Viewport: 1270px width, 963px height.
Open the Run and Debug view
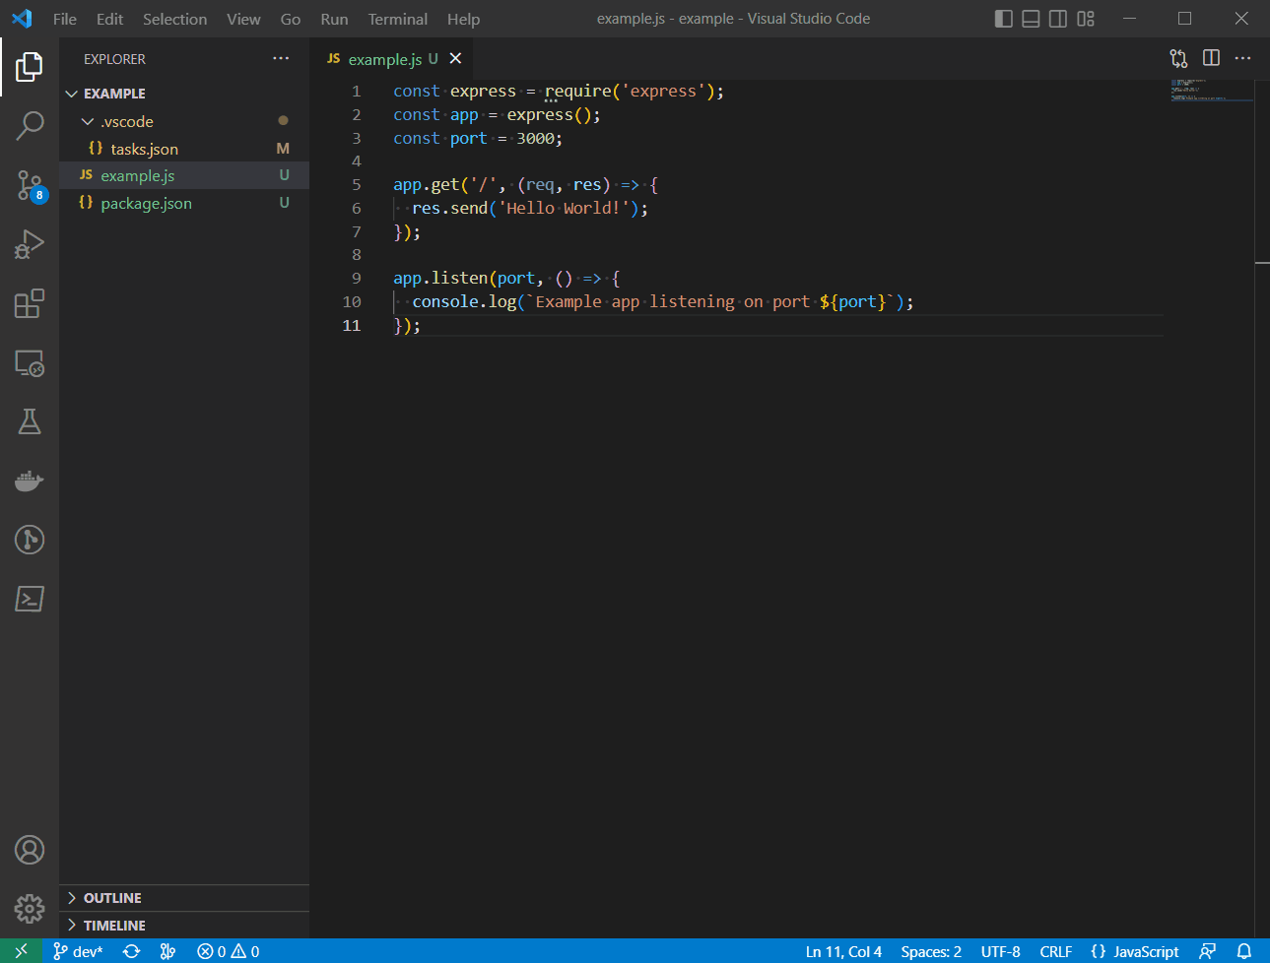30,244
